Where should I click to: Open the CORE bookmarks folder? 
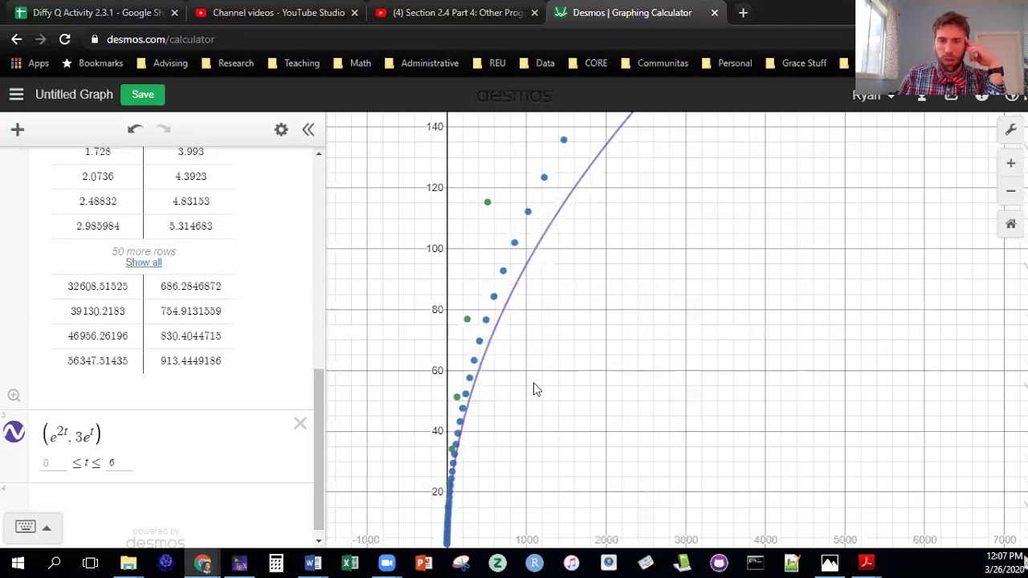click(x=588, y=63)
